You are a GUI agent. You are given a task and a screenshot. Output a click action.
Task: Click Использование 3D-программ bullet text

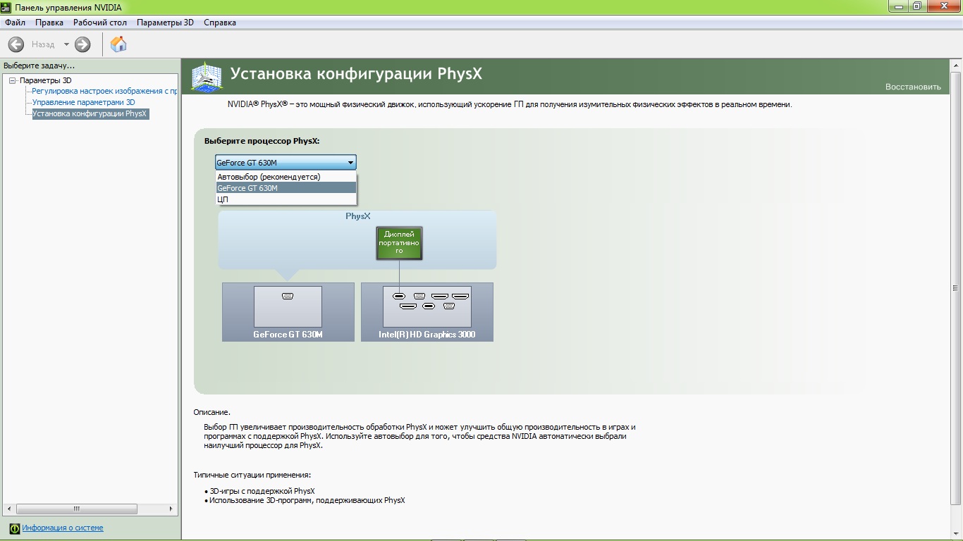(307, 500)
